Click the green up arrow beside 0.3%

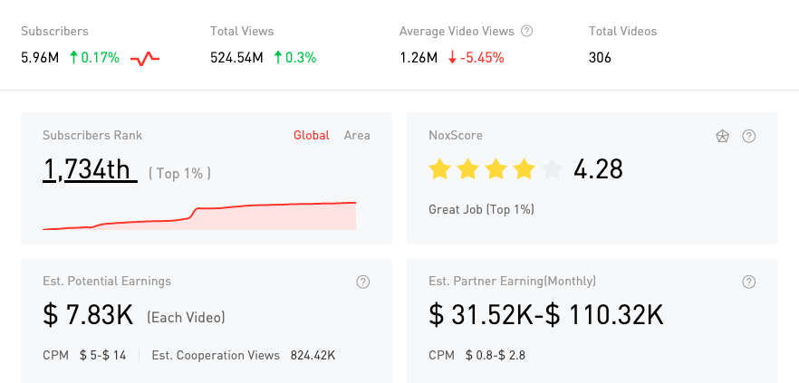277,58
